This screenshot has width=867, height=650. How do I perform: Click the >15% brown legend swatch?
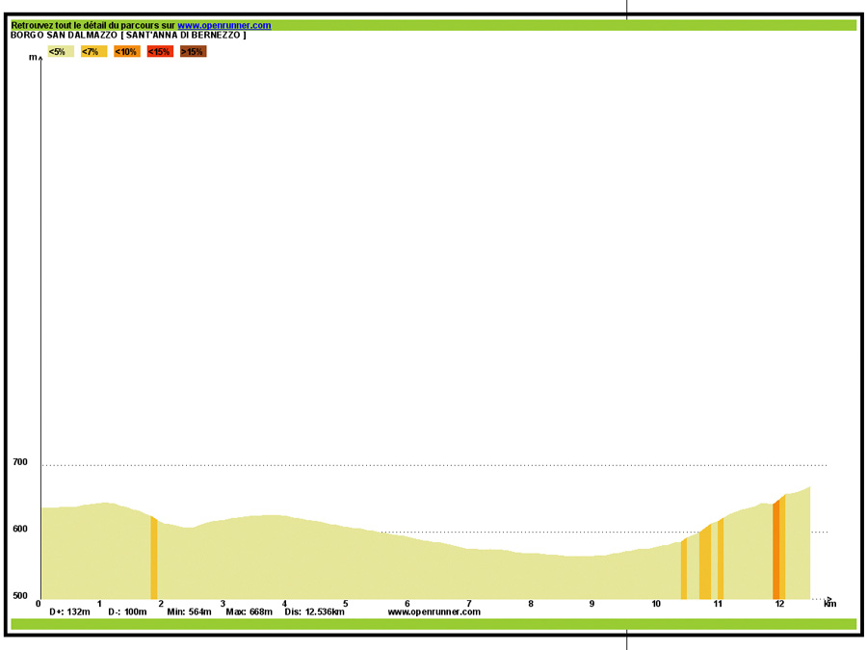(x=194, y=51)
